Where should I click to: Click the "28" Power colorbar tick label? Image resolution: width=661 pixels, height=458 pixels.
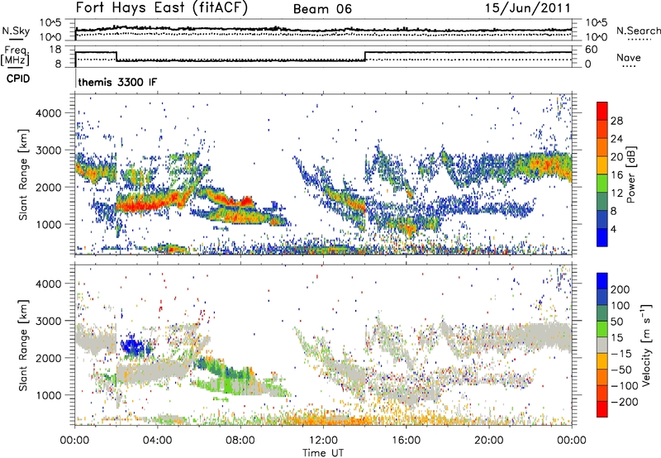click(x=616, y=121)
